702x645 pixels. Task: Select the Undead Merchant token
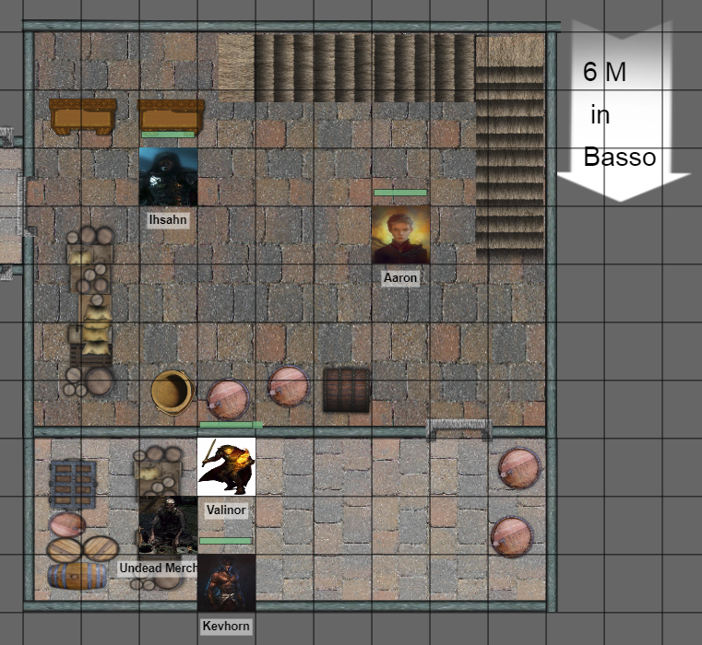[x=168, y=524]
